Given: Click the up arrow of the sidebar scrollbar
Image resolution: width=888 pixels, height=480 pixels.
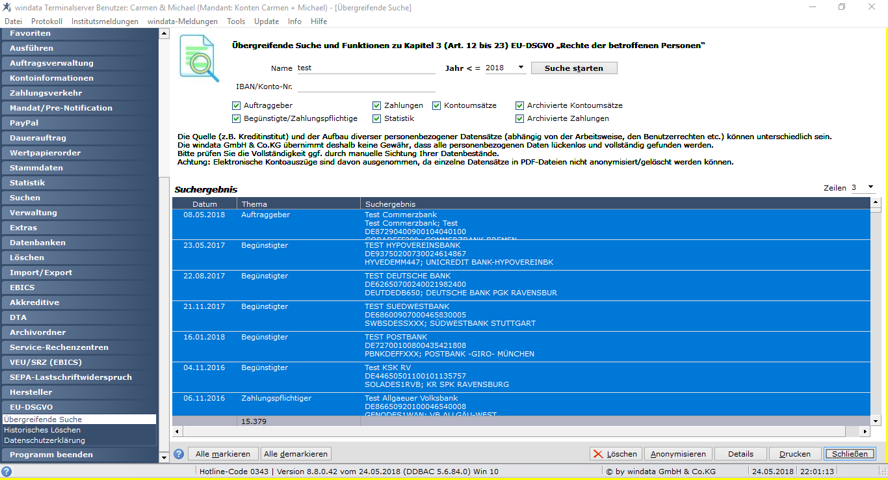Looking at the screenshot, I should tap(164, 33).
